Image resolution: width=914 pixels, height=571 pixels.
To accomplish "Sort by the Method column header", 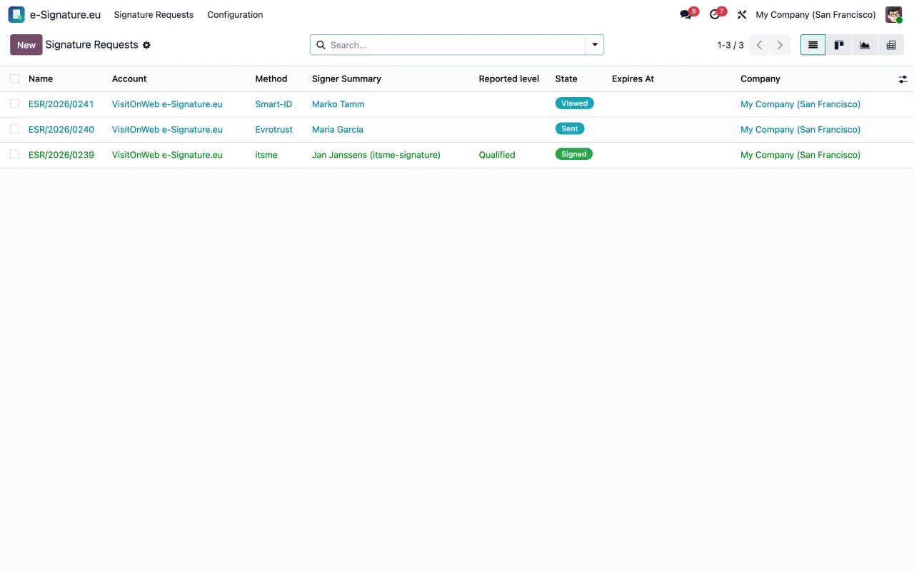I will (x=271, y=79).
